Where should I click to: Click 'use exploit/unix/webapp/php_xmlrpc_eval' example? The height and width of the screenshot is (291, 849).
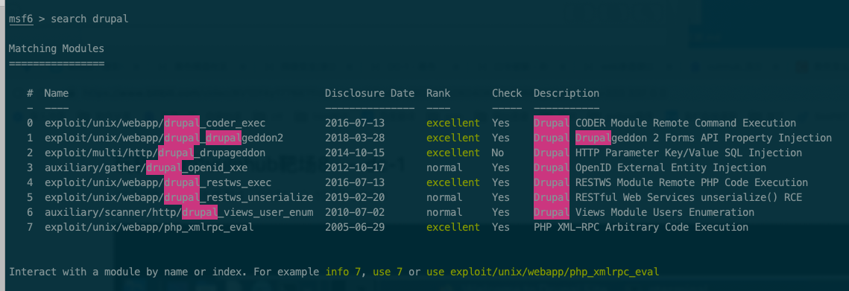[543, 272]
